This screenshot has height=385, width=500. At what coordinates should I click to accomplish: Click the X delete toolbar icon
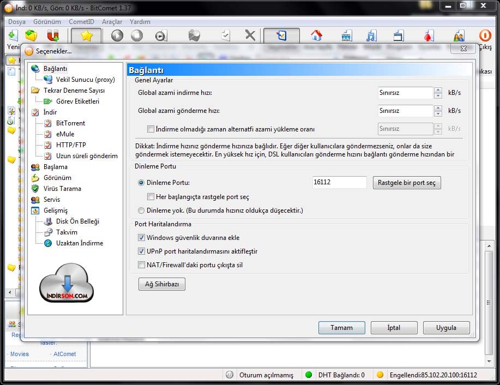point(250,35)
